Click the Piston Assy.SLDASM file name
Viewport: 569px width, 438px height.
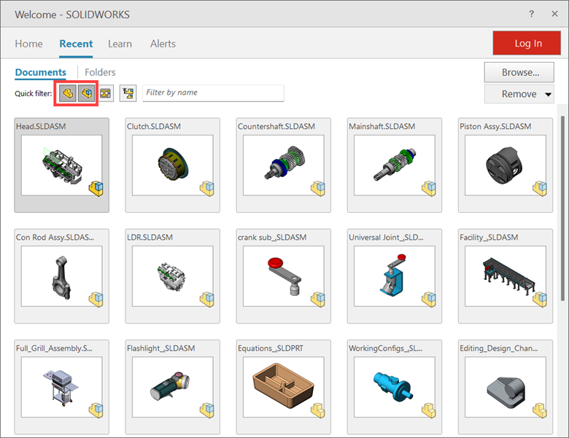tap(496, 127)
